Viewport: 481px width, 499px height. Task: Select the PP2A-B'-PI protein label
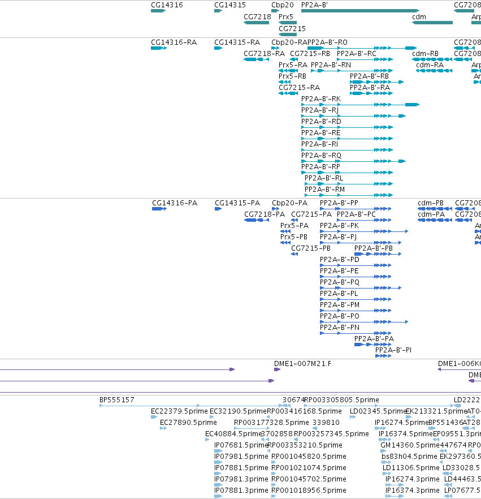click(393, 350)
